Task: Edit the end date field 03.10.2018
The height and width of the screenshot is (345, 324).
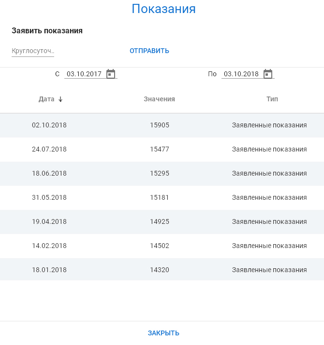Action: pyautogui.click(x=241, y=74)
